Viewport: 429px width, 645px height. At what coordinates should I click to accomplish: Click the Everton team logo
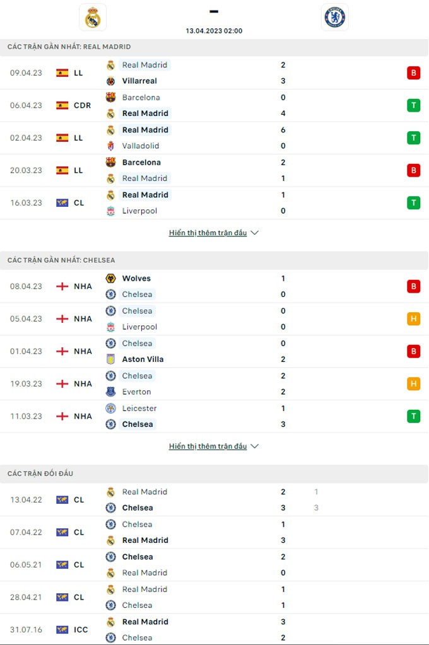pyautogui.click(x=110, y=392)
